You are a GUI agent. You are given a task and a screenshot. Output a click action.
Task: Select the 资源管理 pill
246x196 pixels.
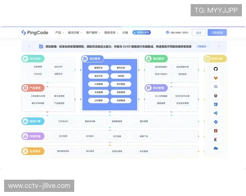(121, 100)
